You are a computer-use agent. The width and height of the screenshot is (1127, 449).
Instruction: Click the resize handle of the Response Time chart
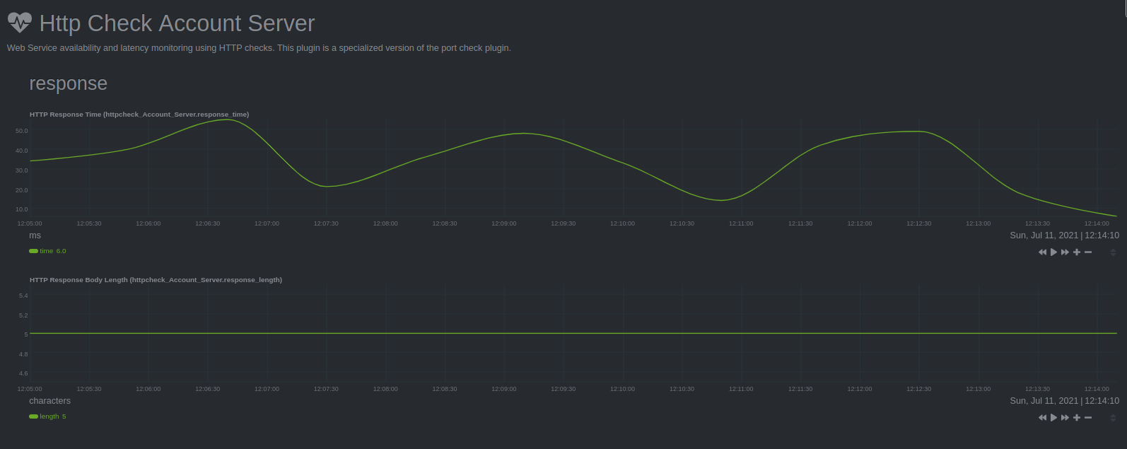[x=1113, y=252]
